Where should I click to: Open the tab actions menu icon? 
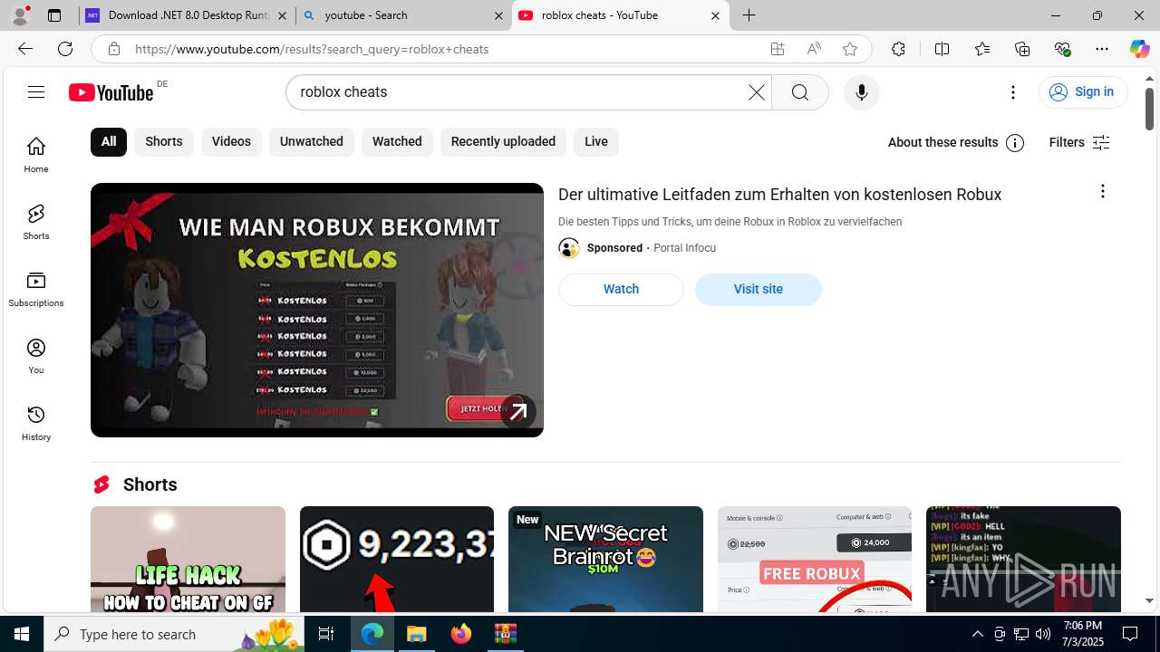pos(54,15)
